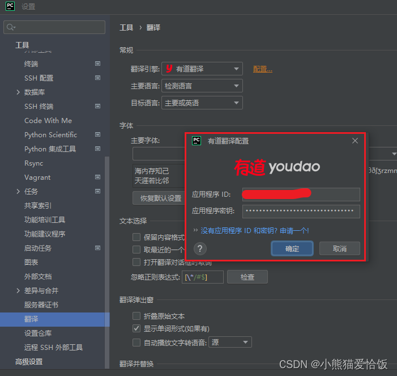This screenshot has width=397, height=376.
Task: Select 功能建议程序 in settings tree
Action: 45,234
